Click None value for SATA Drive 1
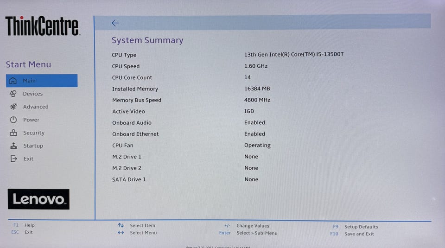Screen dimensions: 445x248 (251, 179)
